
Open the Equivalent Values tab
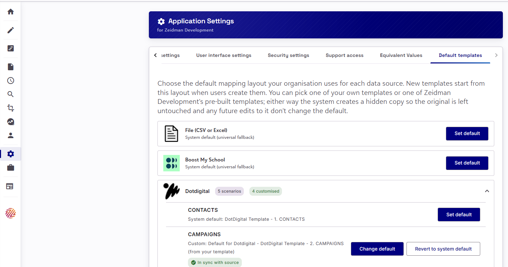pyautogui.click(x=401, y=55)
